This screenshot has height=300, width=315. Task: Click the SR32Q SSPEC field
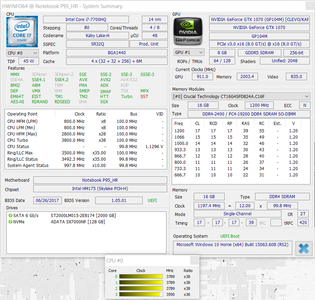(x=97, y=44)
